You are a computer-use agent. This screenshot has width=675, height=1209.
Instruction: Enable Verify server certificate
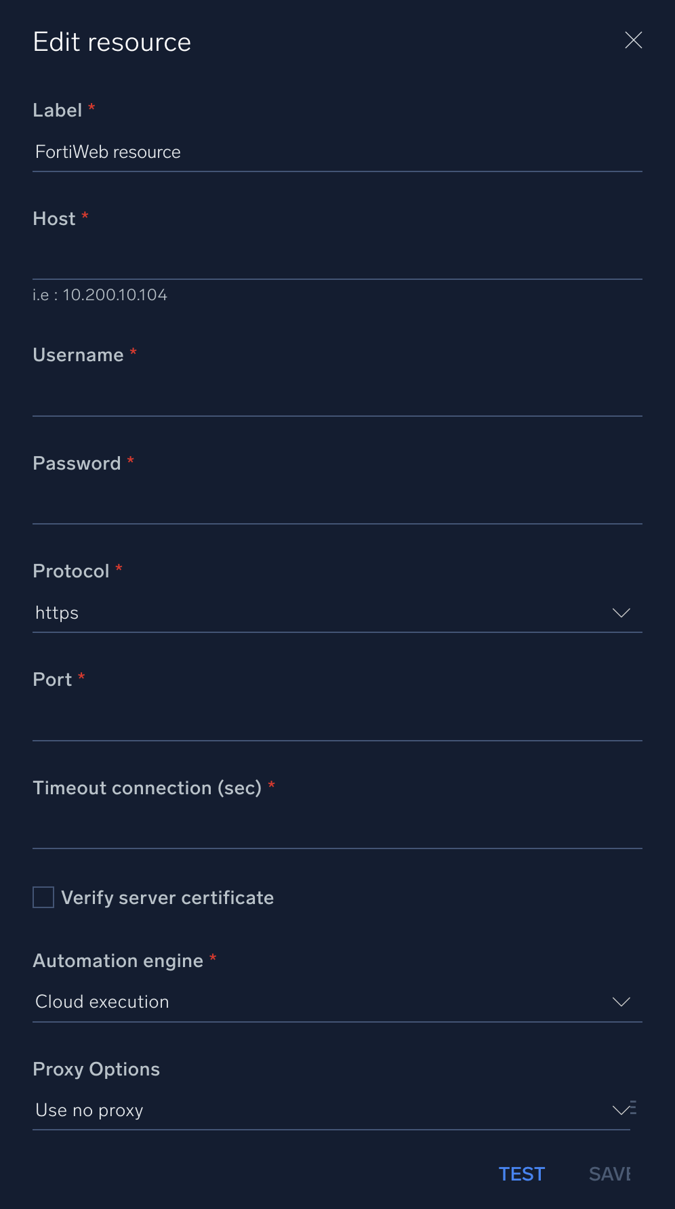click(x=43, y=897)
